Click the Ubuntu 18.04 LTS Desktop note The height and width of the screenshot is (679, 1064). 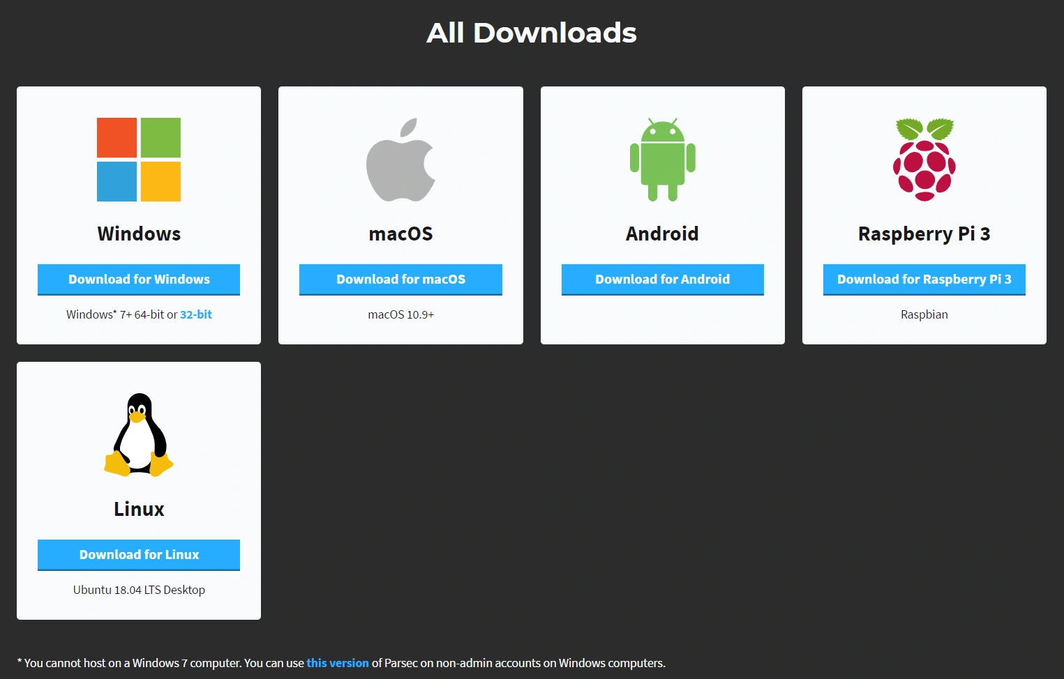139,590
